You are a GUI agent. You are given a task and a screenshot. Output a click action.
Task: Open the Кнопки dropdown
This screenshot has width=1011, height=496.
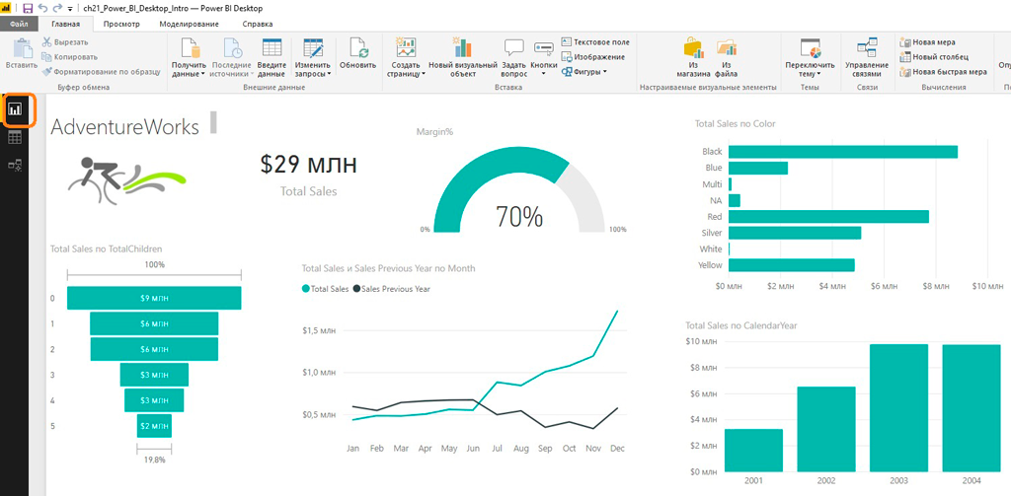click(544, 56)
